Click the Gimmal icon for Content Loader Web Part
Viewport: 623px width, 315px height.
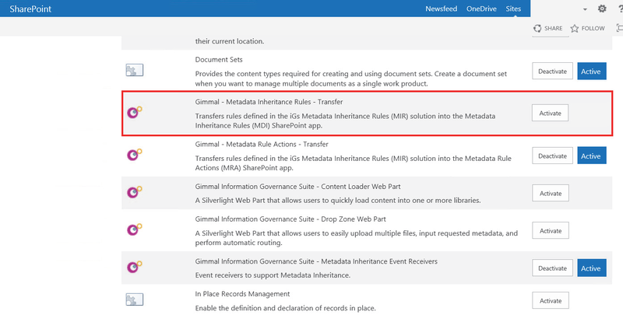coord(134,193)
